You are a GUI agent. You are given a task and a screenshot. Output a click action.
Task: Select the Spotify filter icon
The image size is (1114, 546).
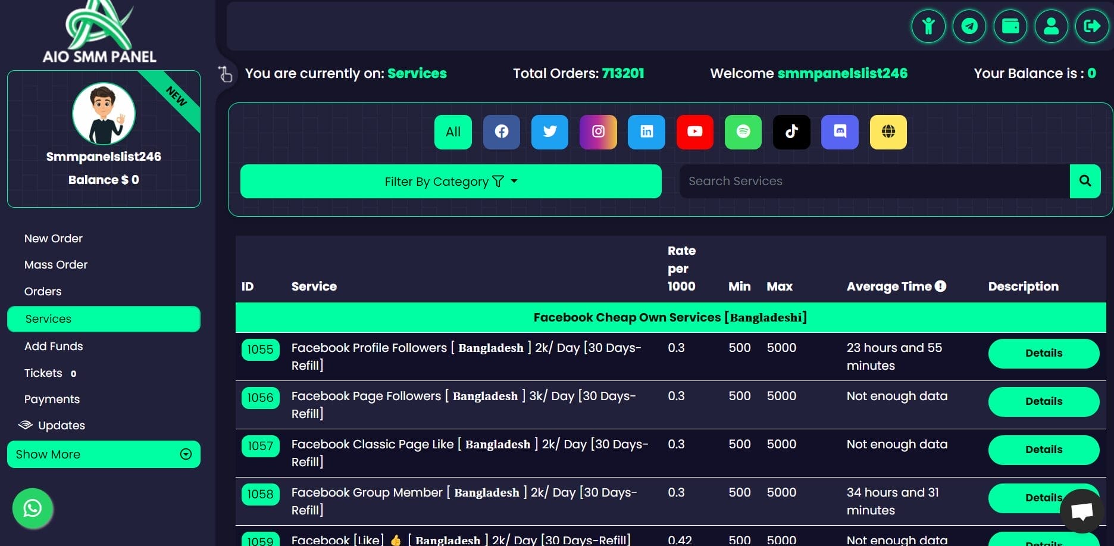(743, 132)
